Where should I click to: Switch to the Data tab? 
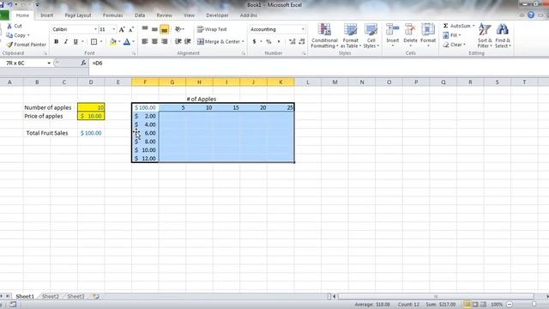(139, 15)
